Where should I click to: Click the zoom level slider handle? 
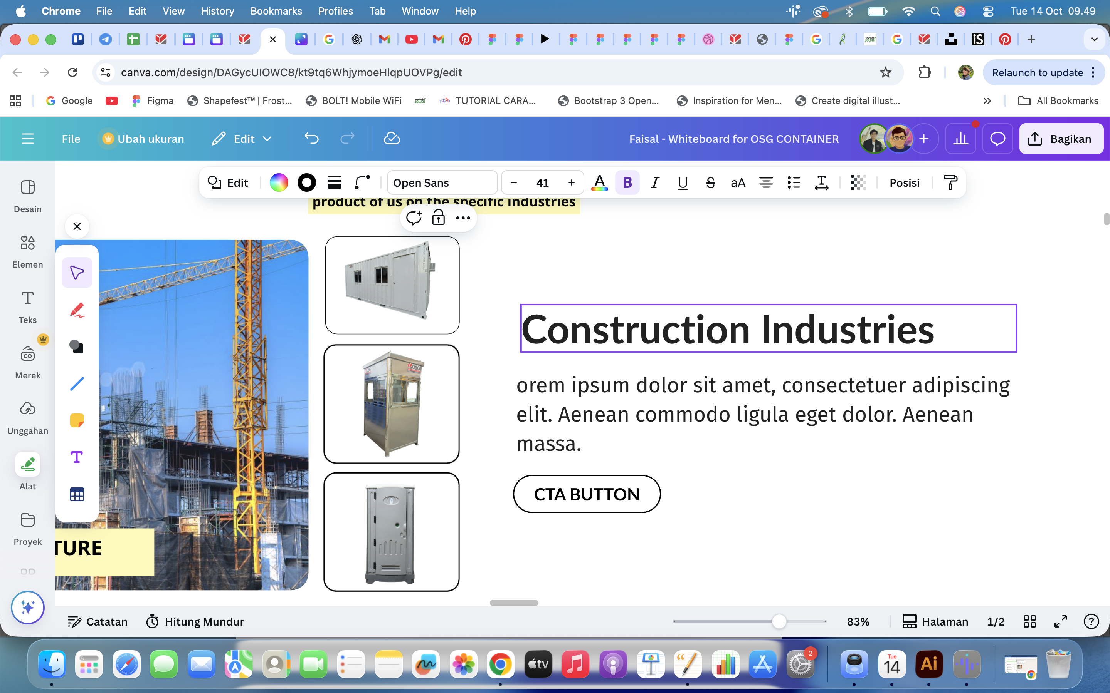[779, 621]
